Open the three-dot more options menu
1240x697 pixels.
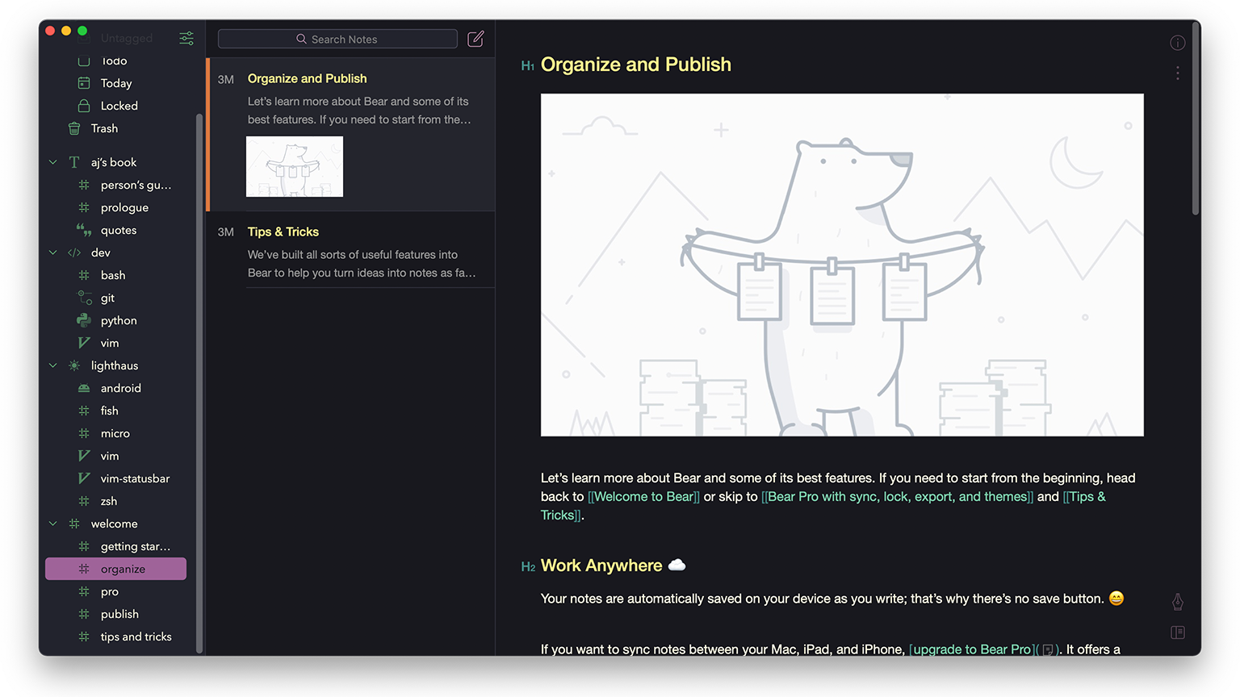pos(1178,73)
